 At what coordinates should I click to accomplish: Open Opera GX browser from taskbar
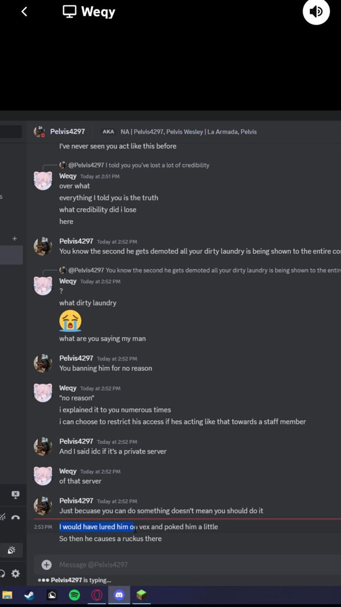[97, 595]
